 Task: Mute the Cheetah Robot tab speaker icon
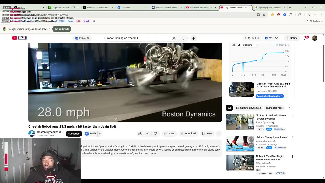click(x=246, y=8)
